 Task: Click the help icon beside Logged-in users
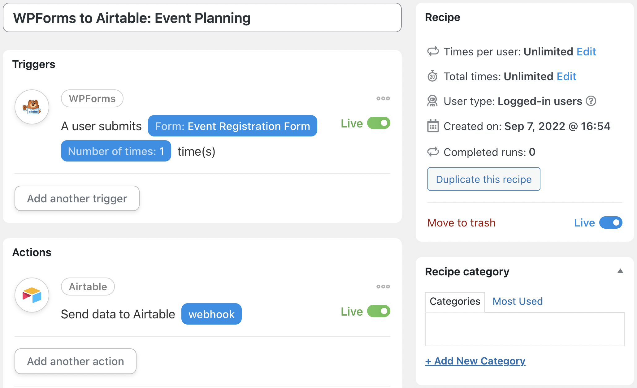pos(591,101)
